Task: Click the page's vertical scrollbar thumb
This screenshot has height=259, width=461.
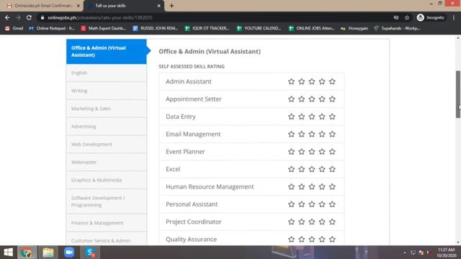Action: click(x=458, y=94)
